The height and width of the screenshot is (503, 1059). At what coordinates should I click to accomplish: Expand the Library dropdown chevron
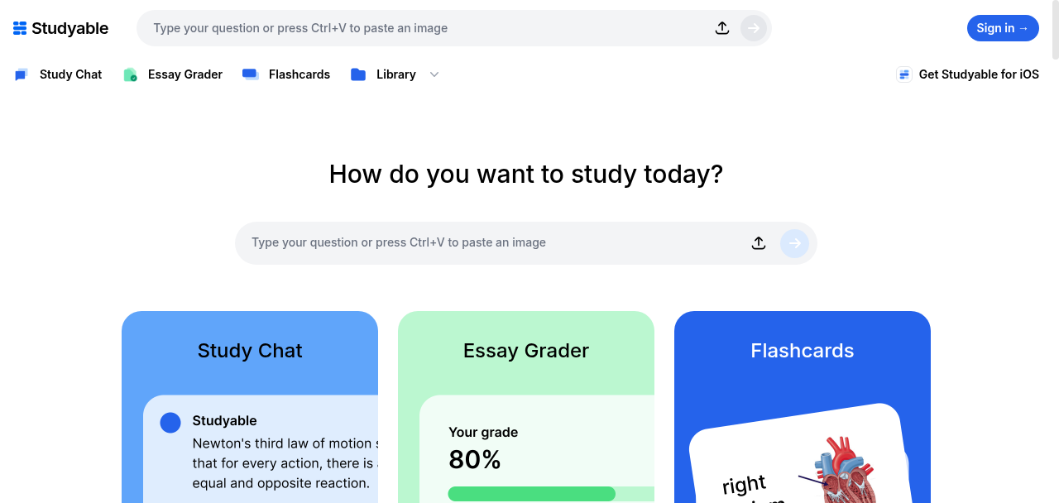434,74
